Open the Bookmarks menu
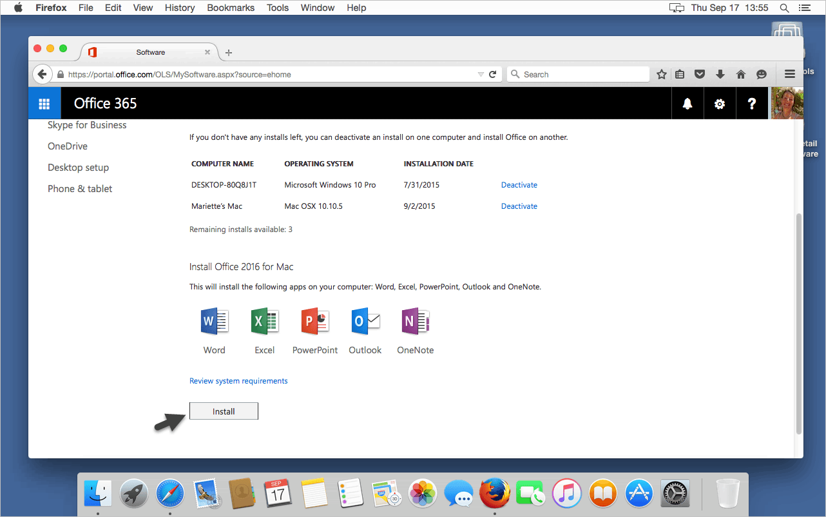The image size is (826, 517). 231,8
